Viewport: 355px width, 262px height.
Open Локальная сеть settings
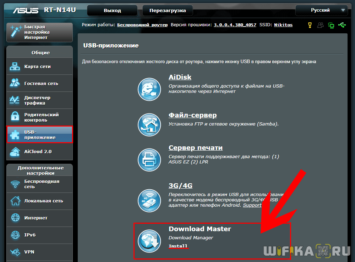(x=40, y=201)
